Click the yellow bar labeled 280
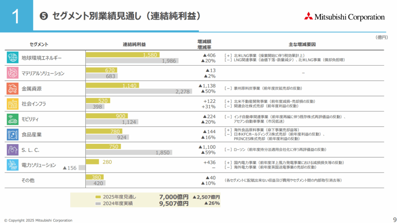 point(92,162)
